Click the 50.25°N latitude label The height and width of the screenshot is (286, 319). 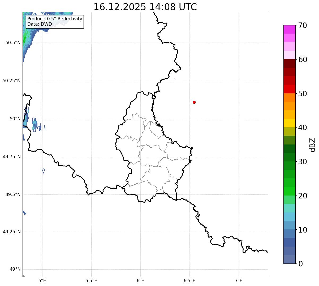[12, 81]
